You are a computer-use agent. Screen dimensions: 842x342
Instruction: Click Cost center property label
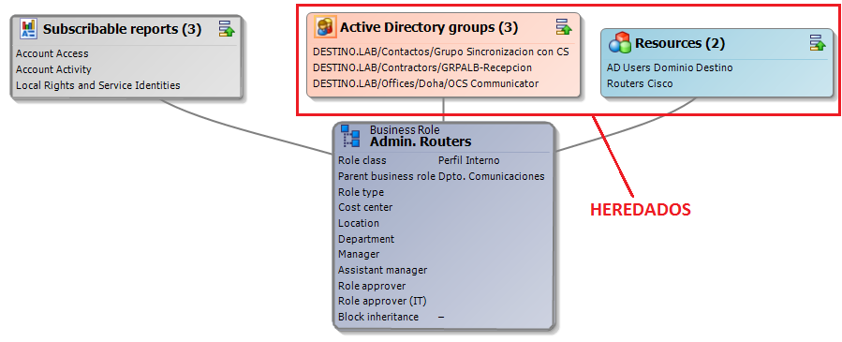coord(365,207)
